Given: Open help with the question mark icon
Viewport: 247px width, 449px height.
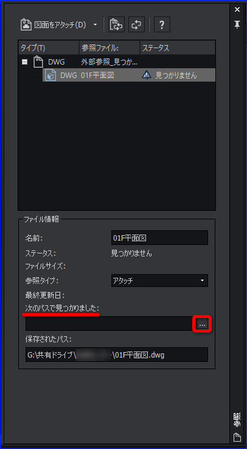Looking at the screenshot, I should coord(162,25).
